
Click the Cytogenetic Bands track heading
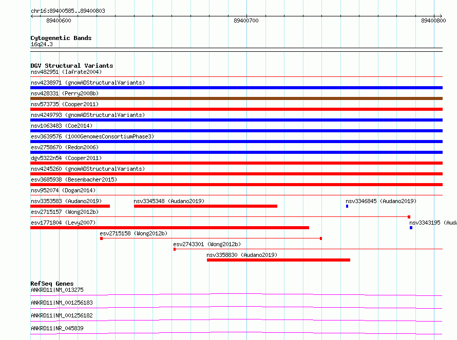61,38
